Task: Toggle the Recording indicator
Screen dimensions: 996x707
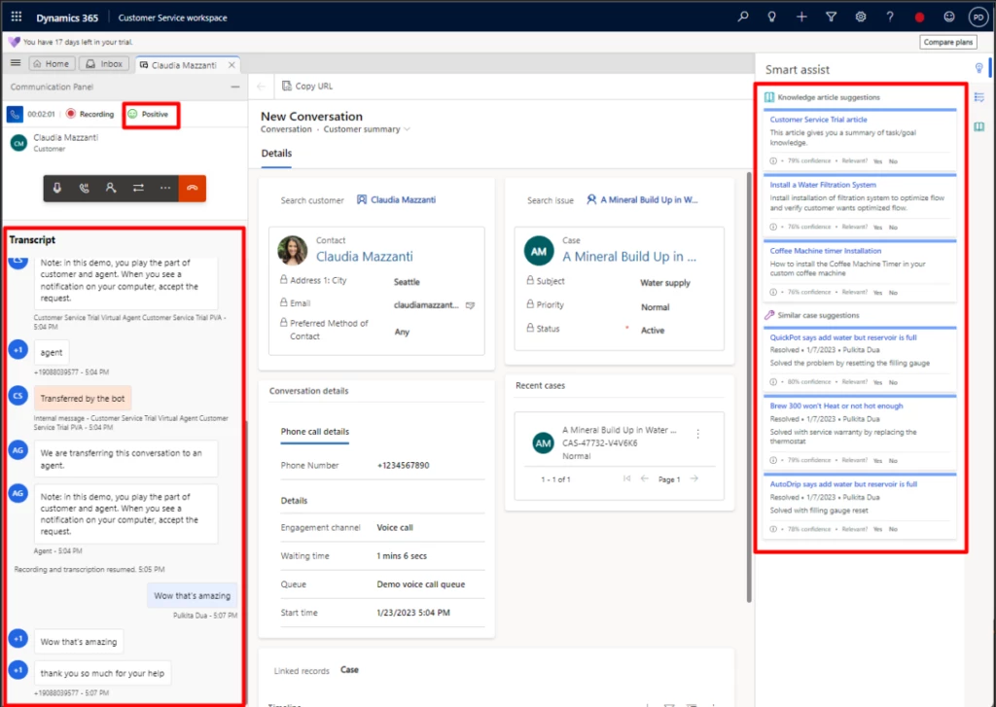Action: (x=89, y=114)
